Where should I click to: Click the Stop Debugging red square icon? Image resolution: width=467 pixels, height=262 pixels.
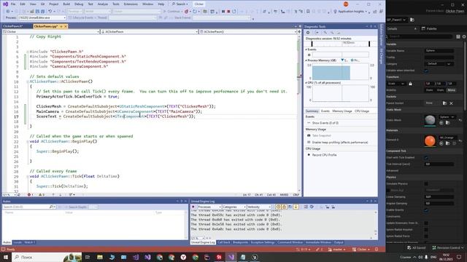[x=228, y=12]
